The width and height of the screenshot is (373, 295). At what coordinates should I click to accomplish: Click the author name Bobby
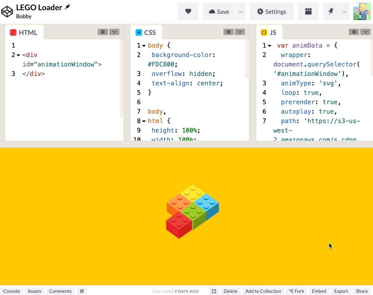[x=24, y=16]
